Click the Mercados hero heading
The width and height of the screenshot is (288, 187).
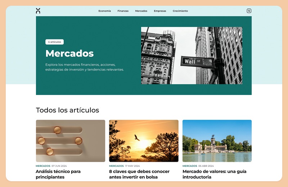pyautogui.click(x=69, y=53)
